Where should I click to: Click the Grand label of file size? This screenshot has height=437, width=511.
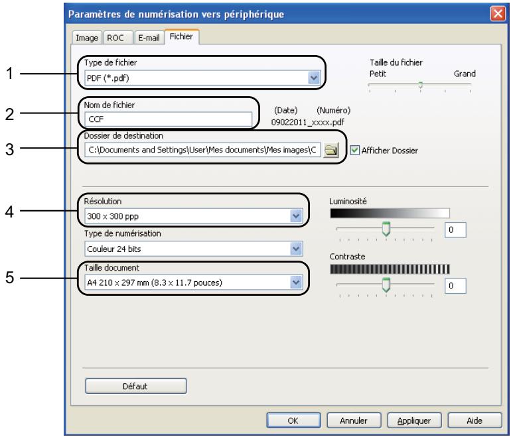(465, 74)
